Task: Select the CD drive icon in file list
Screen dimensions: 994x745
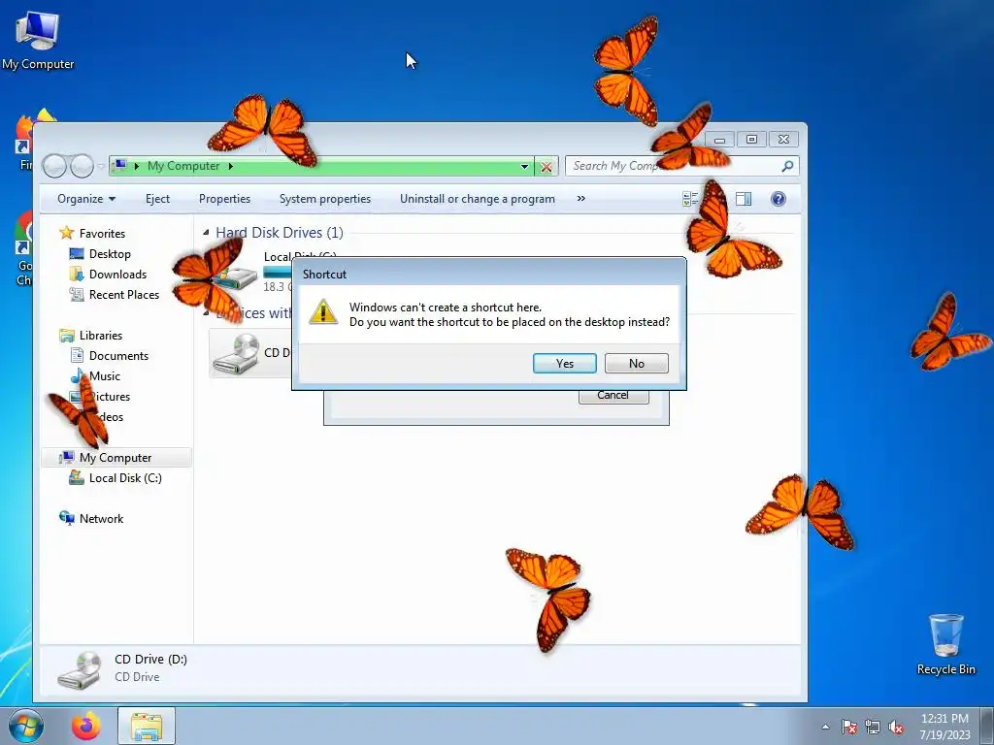Action: [x=236, y=353]
